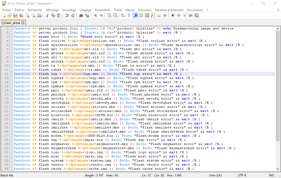
Task: Open Find dialog with binoculars icon
Action: tap(81, 15)
